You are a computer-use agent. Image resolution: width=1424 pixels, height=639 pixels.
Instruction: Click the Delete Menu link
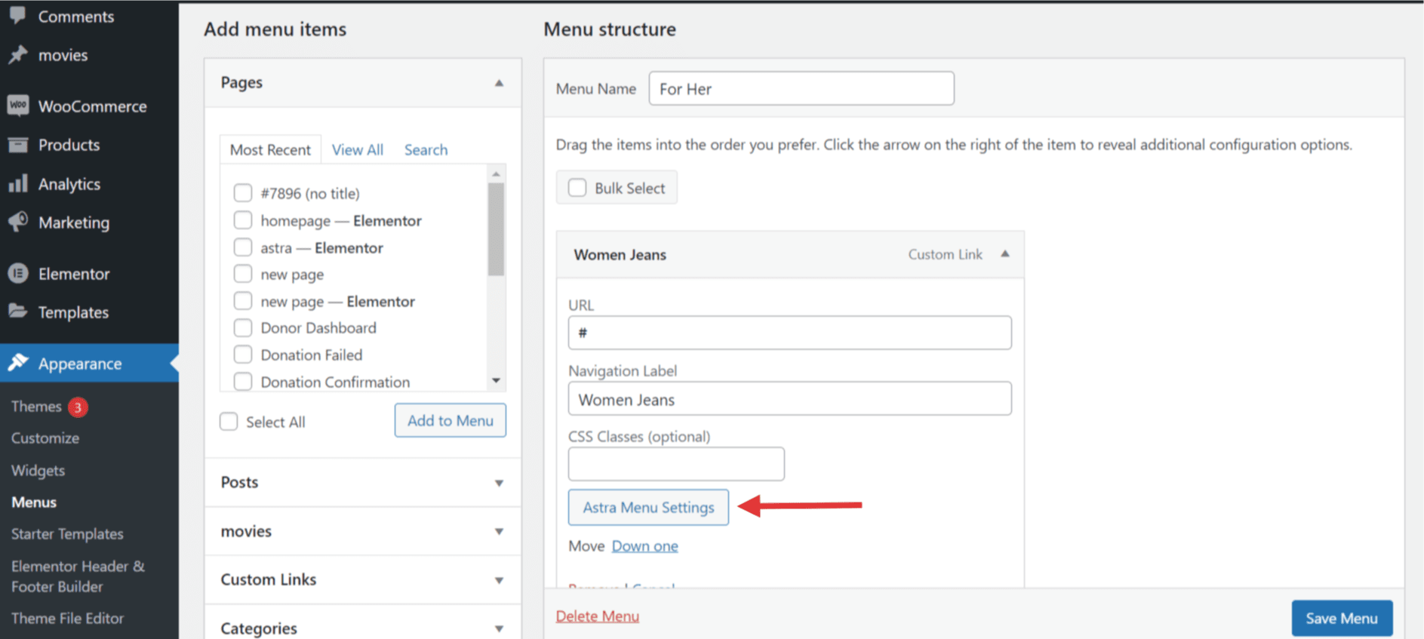point(598,616)
